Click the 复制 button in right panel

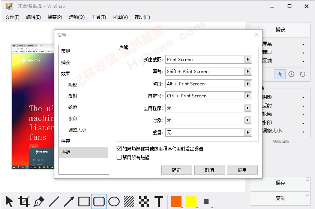[280, 198]
